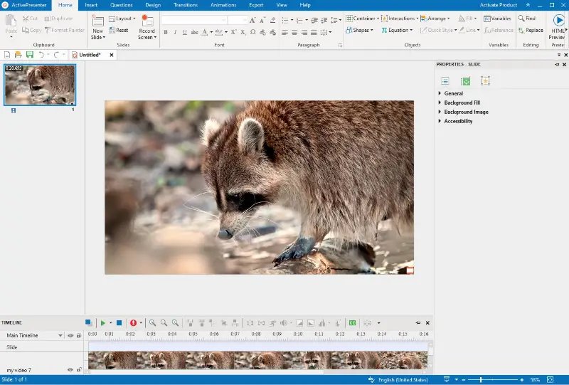Open the Shapes dropdown
Viewport: 569px width, 385px height.
[359, 30]
